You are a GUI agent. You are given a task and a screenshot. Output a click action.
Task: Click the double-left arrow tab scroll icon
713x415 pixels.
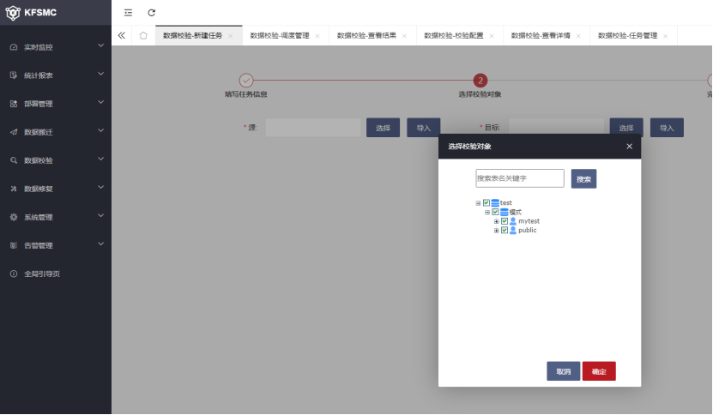click(x=122, y=35)
